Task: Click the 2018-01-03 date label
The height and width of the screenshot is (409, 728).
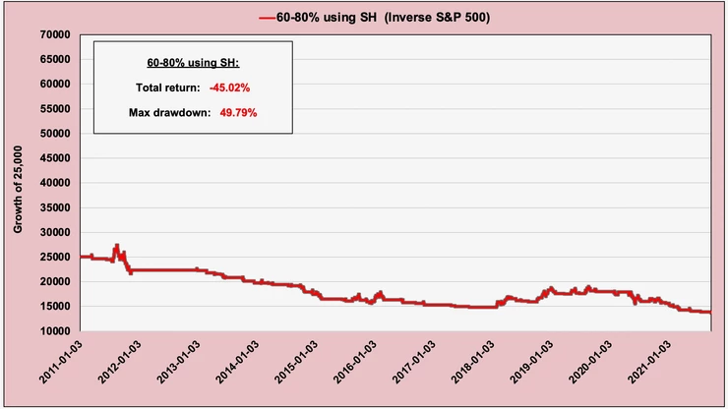Action: tap(472, 362)
